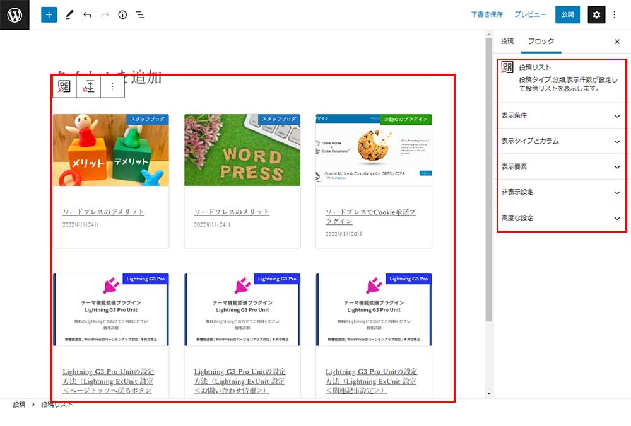631x426 pixels.
Task: Click the block toolbar alignment icon
Action: click(x=89, y=87)
